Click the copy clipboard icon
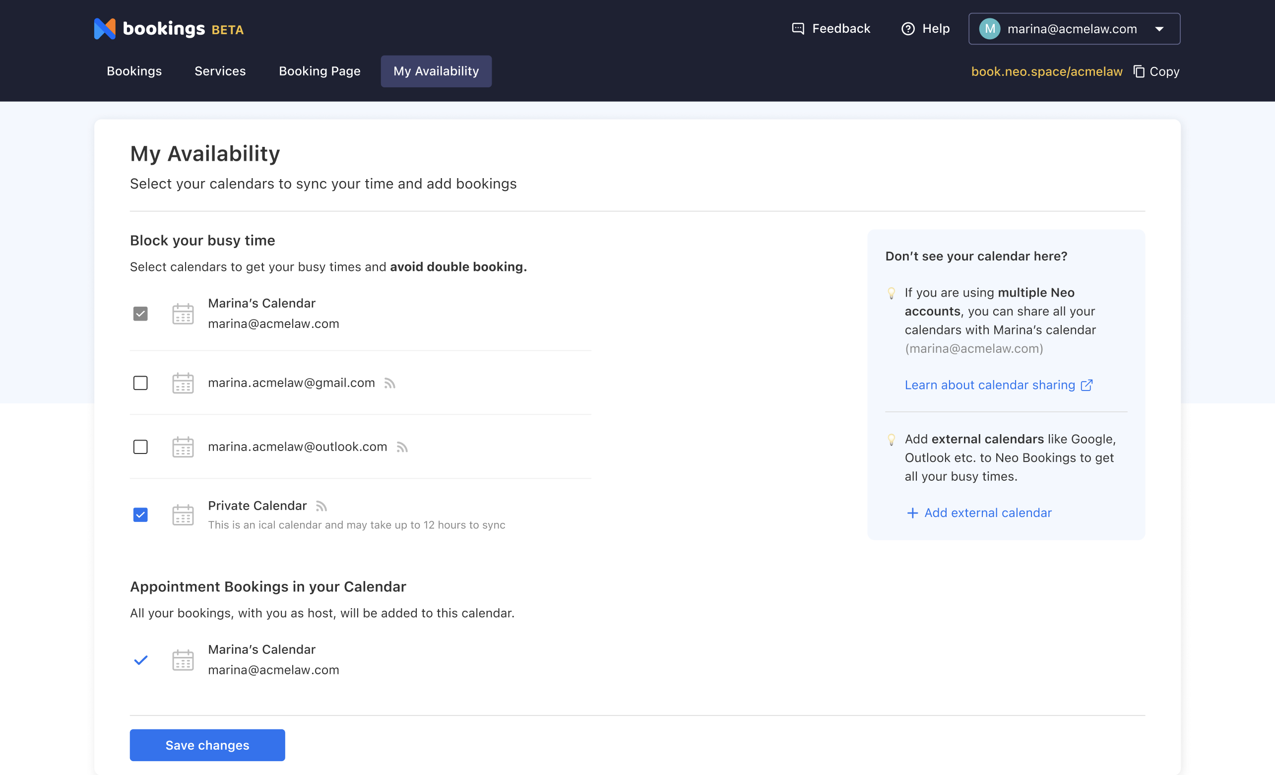1275x775 pixels. click(1139, 71)
